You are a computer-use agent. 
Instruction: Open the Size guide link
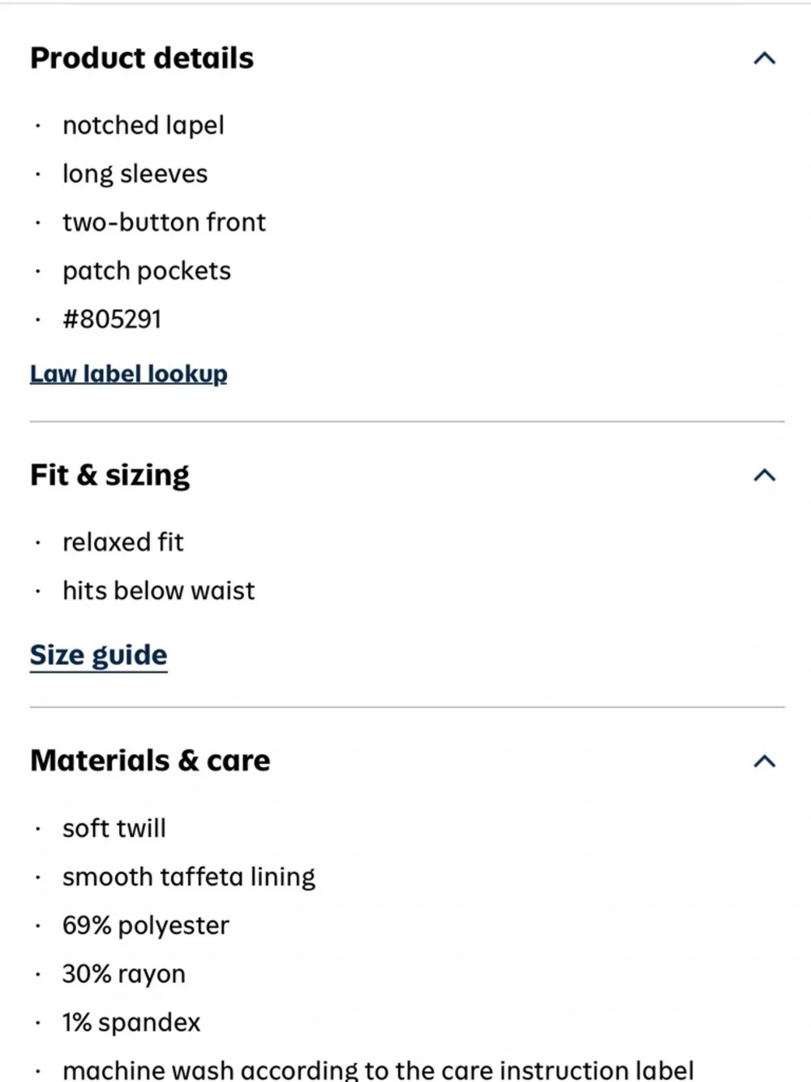coord(99,655)
